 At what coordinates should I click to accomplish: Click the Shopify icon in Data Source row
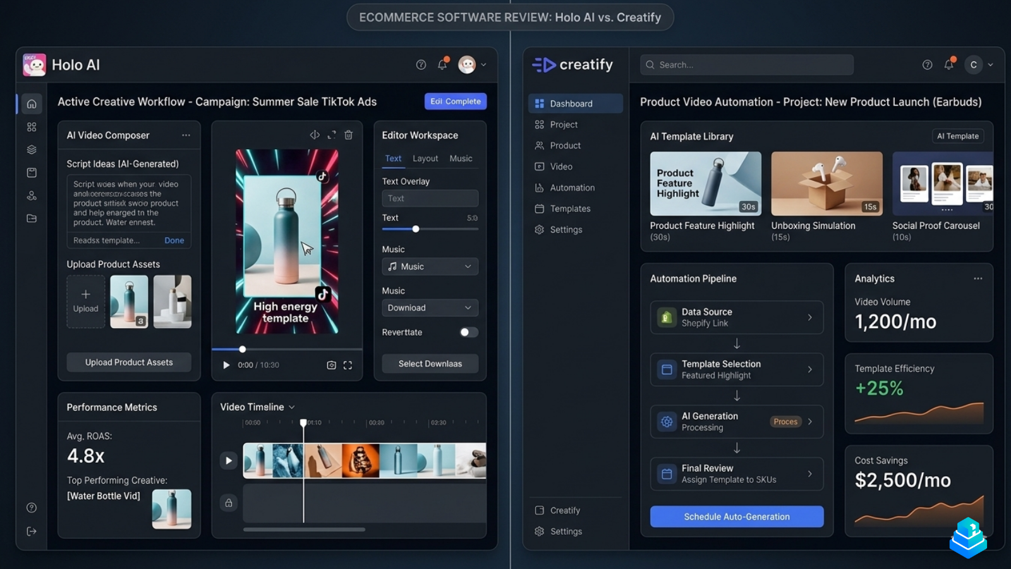(x=666, y=317)
